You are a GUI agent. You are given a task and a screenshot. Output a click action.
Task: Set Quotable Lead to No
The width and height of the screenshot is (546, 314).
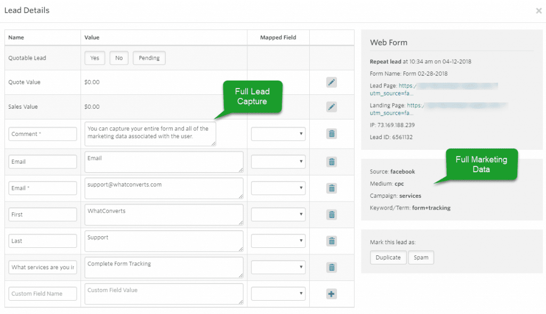(x=118, y=58)
